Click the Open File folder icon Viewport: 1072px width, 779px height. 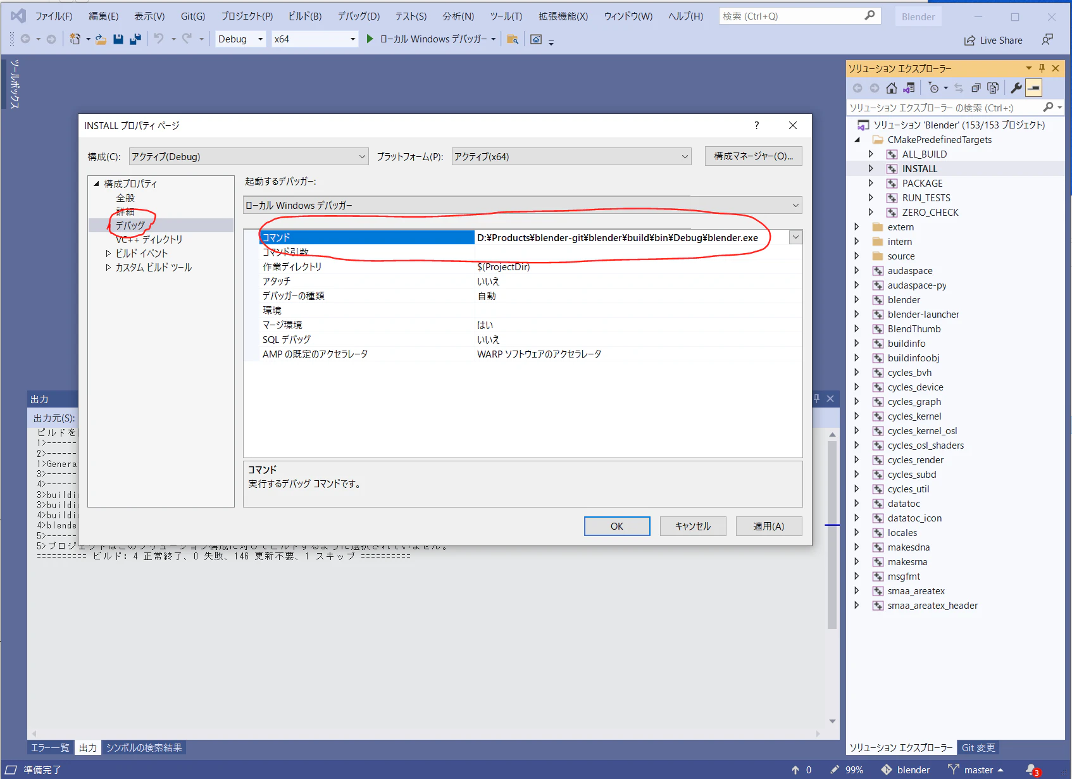[101, 39]
